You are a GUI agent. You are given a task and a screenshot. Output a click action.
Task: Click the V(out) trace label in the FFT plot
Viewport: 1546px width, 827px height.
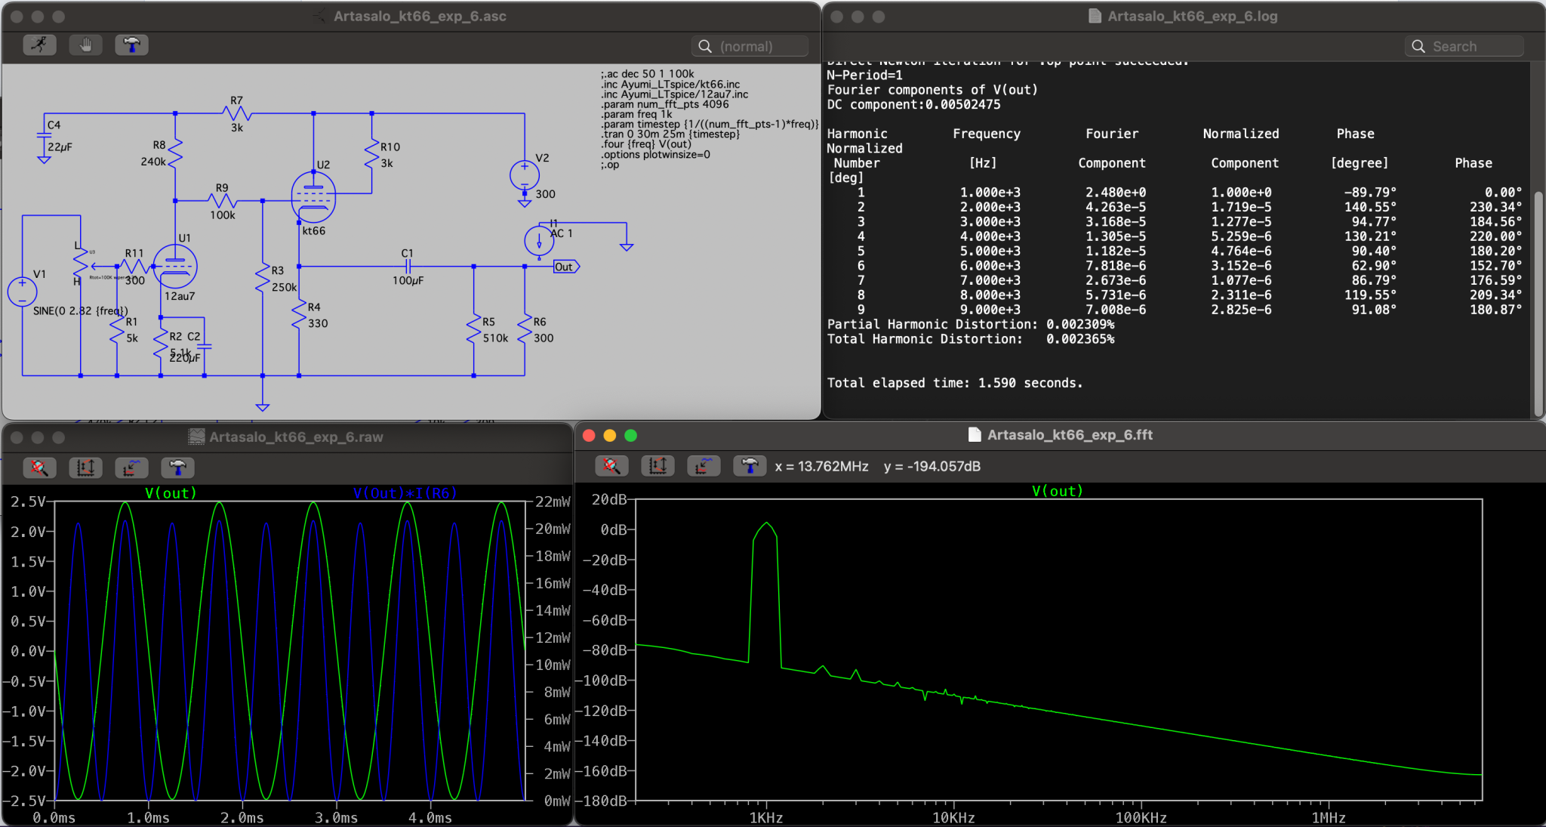(x=1058, y=491)
